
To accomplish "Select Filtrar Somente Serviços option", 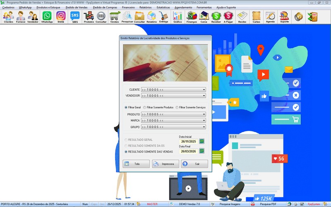I will [177, 107].
